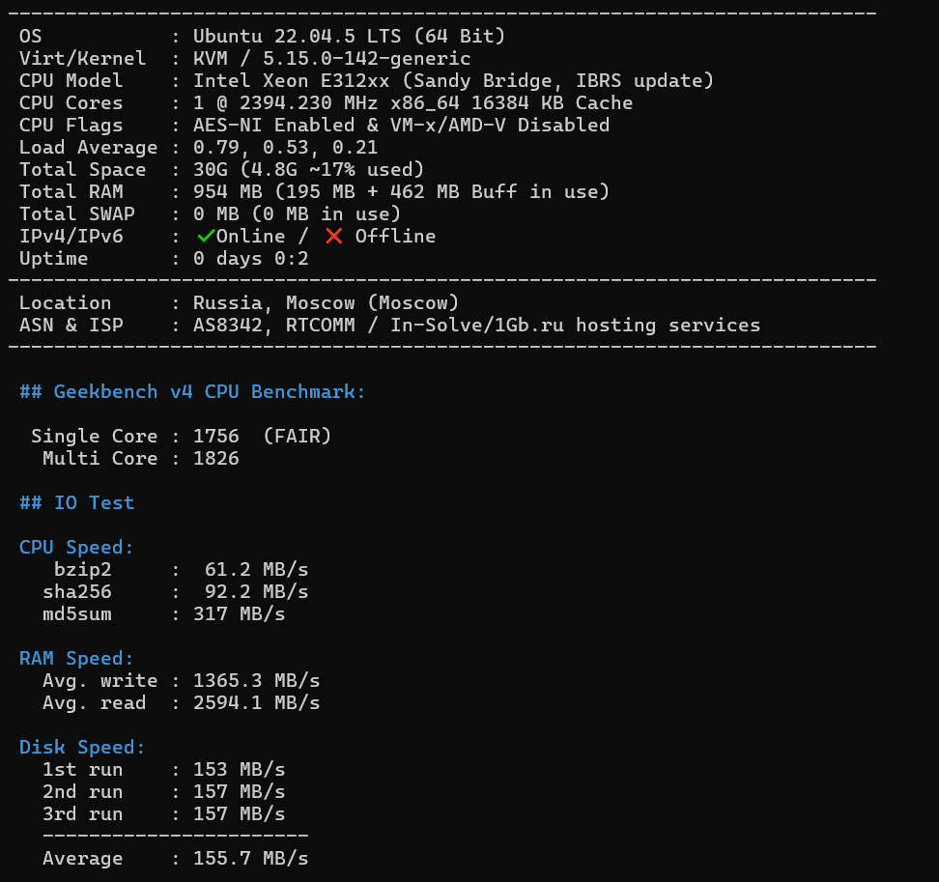Click the green IPv4 Online checkmark
939x882 pixels.
[206, 236]
